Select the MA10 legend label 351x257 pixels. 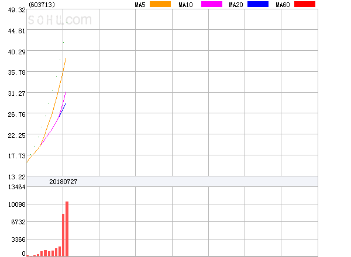[185, 5]
